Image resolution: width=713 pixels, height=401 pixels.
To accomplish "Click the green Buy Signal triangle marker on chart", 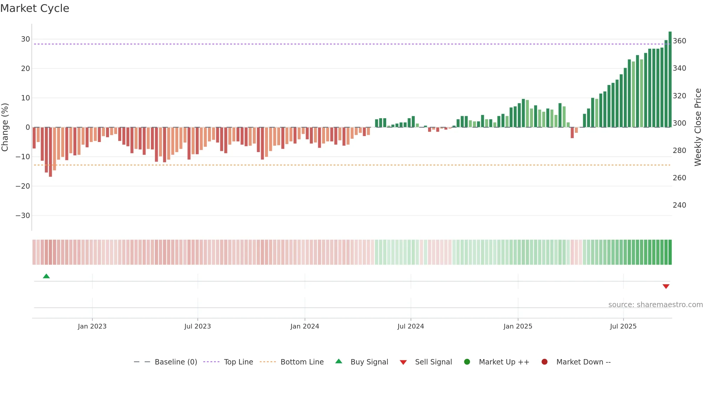I will point(46,276).
